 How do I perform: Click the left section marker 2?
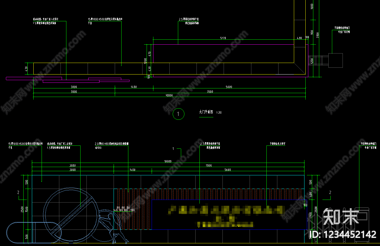[x=18, y=192]
